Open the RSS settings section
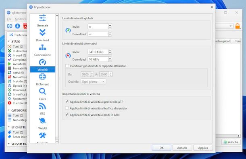 pyautogui.click(x=42, y=109)
